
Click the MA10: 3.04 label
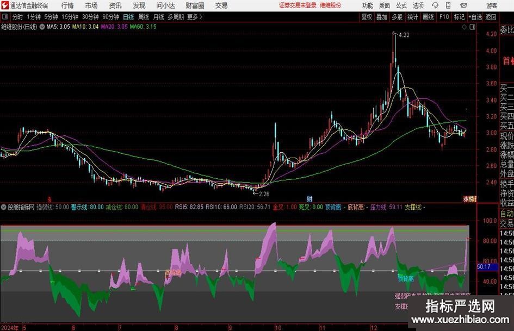[85, 27]
